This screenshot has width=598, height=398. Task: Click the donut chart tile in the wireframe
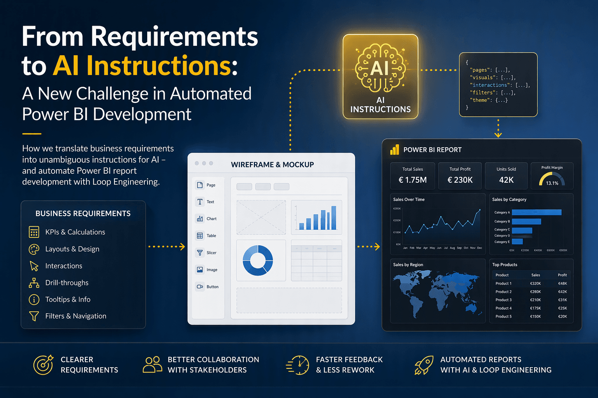261,260
